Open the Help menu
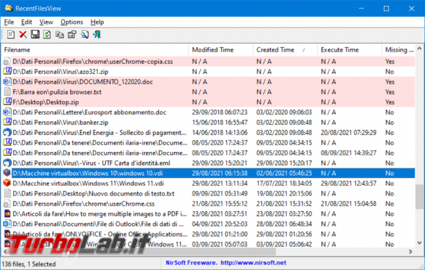Screen dimensions: 425x270 coord(97,22)
